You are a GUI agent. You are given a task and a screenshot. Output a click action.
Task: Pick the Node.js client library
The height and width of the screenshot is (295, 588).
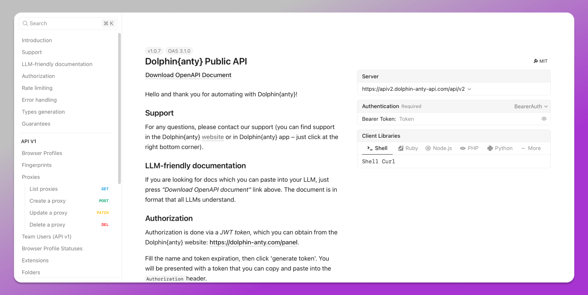pos(439,148)
